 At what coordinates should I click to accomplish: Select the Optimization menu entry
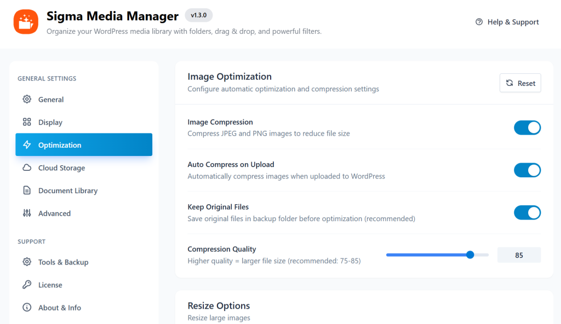click(x=60, y=144)
